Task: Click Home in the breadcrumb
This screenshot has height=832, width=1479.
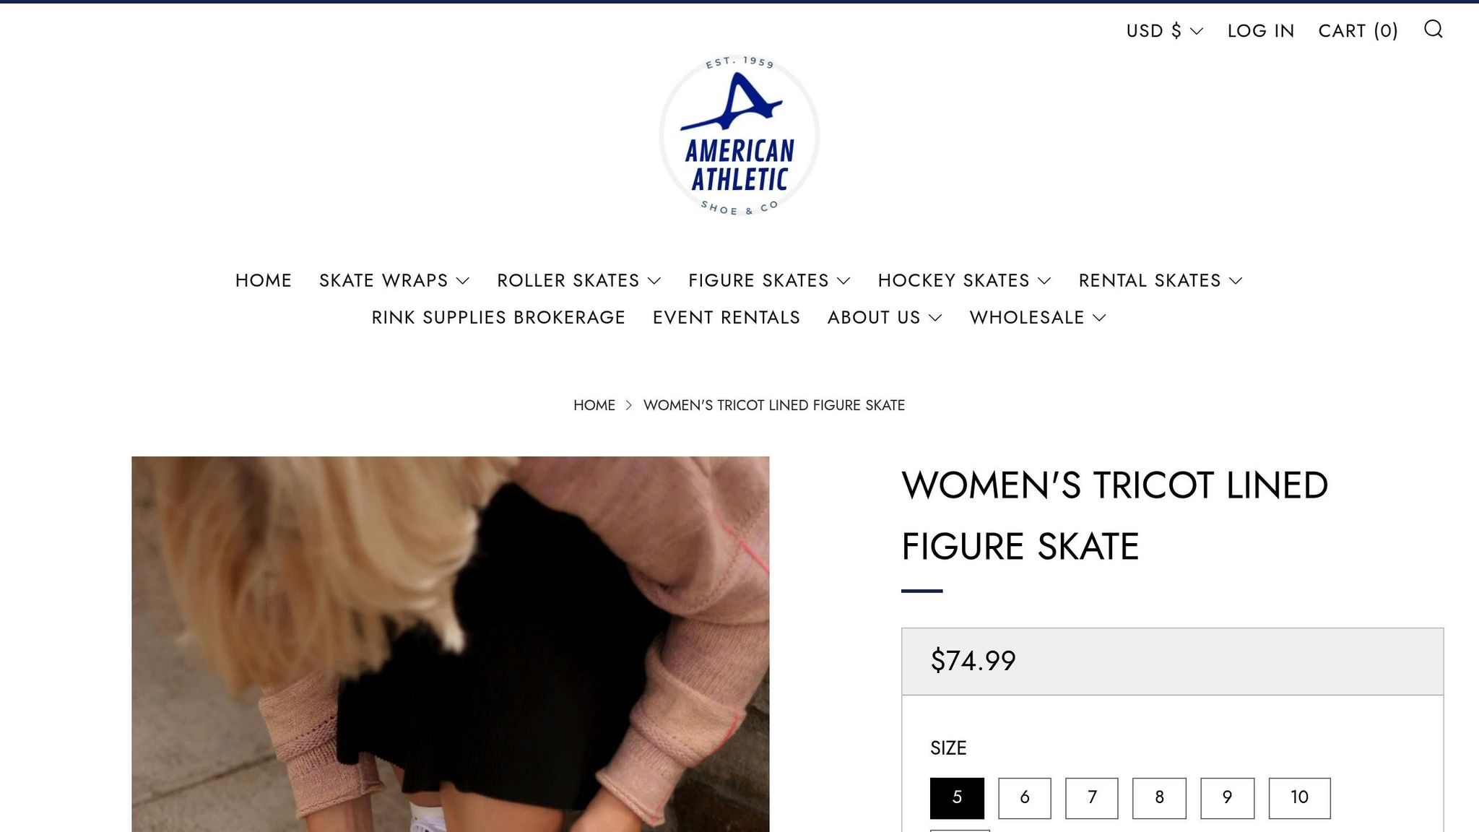Action: pyautogui.click(x=594, y=405)
